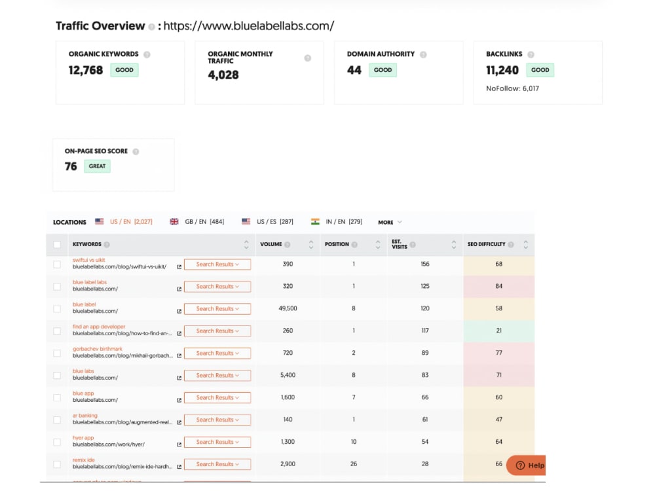655x491 pixels.
Task: Check the blue app row checkbox
Action: 57,397
